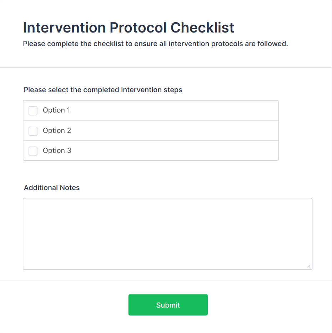Check the Option 1 checkbox
The image size is (332, 333).
(33, 111)
